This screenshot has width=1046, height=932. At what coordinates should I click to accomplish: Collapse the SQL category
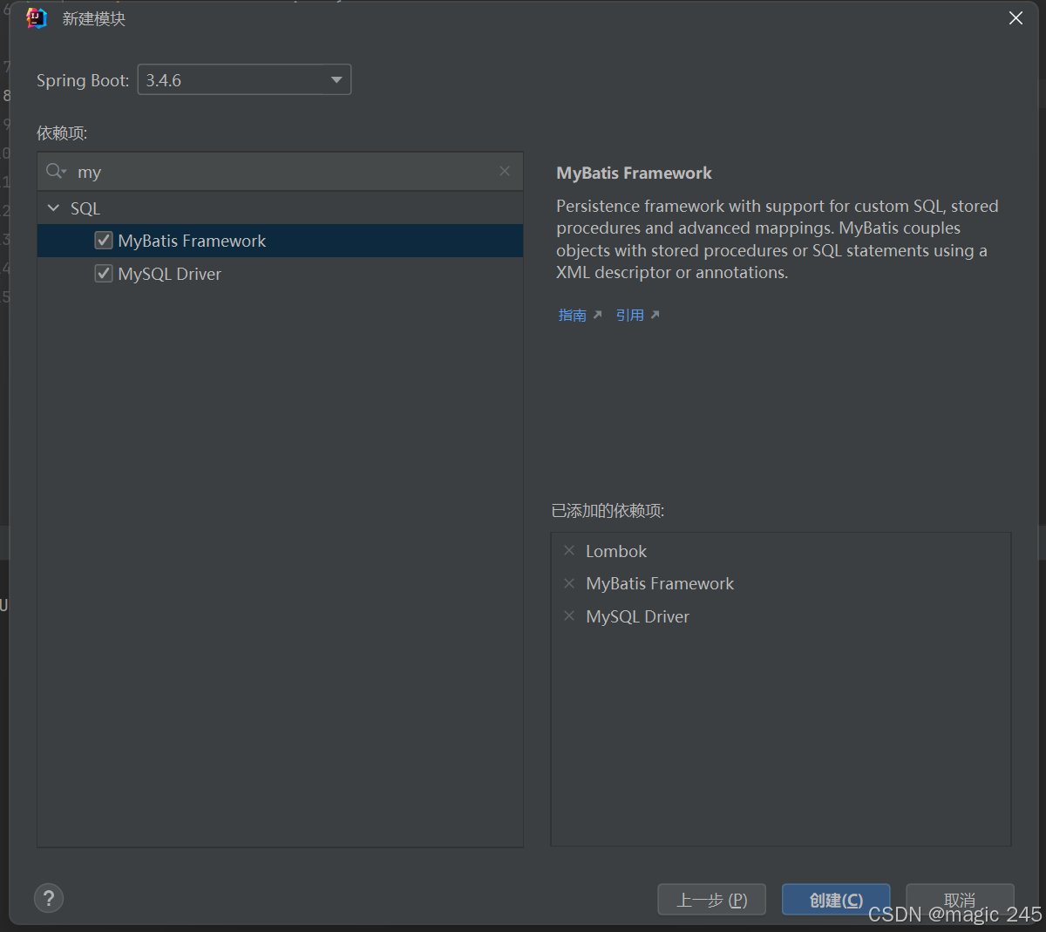53,207
